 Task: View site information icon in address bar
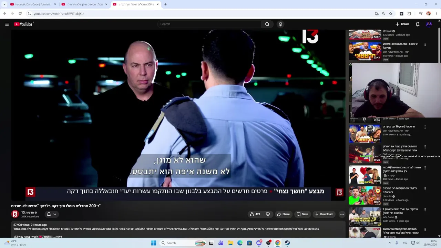coord(29,13)
